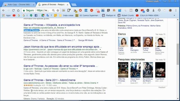This screenshot has height=101, width=180.
Task: Click the zoom magnifier icon in address bar
Action: pos(53,10)
